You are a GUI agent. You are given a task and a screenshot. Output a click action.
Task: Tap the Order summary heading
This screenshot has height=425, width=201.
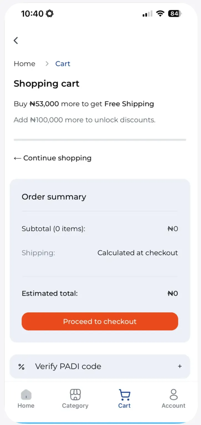click(54, 197)
